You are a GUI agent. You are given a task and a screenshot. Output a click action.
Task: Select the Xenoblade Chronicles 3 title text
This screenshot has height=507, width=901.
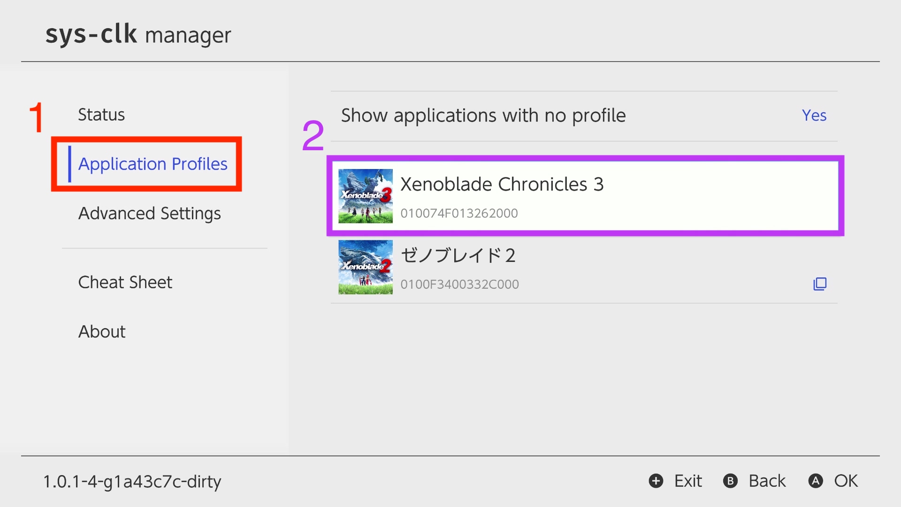click(x=502, y=184)
